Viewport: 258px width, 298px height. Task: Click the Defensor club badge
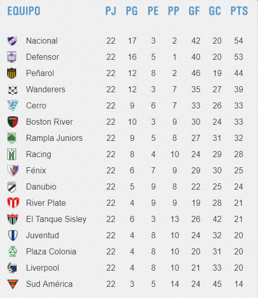pos(12,57)
